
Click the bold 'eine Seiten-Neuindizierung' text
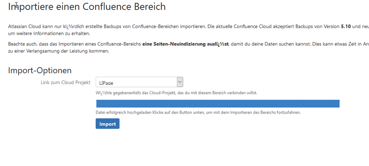coord(185,44)
